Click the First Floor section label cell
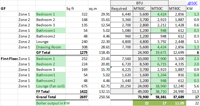 [9, 59]
